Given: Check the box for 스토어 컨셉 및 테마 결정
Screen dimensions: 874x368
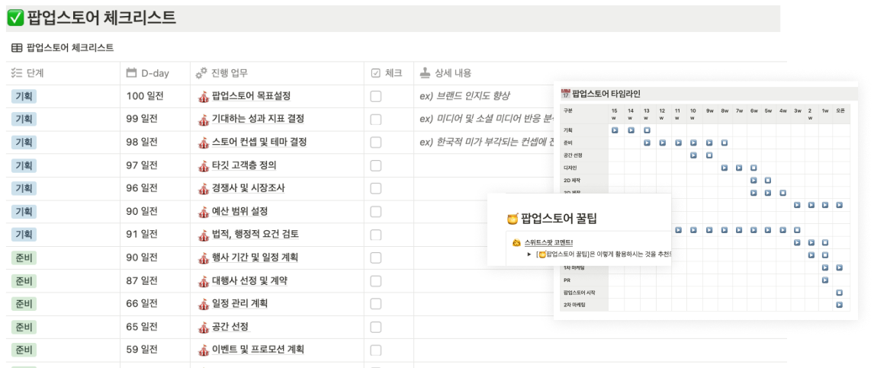Looking at the screenshot, I should pyautogui.click(x=376, y=142).
